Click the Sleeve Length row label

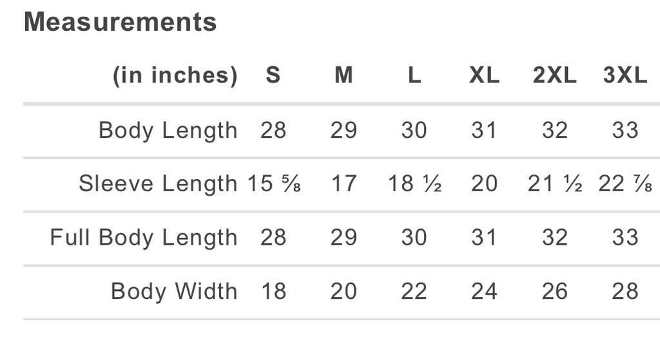click(x=159, y=184)
